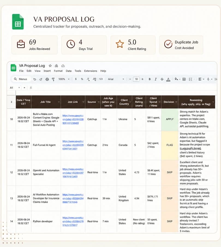This screenshot has height=247, width=221.
Task: Click the clock icon on Days Trial card
Action: point(71,44)
